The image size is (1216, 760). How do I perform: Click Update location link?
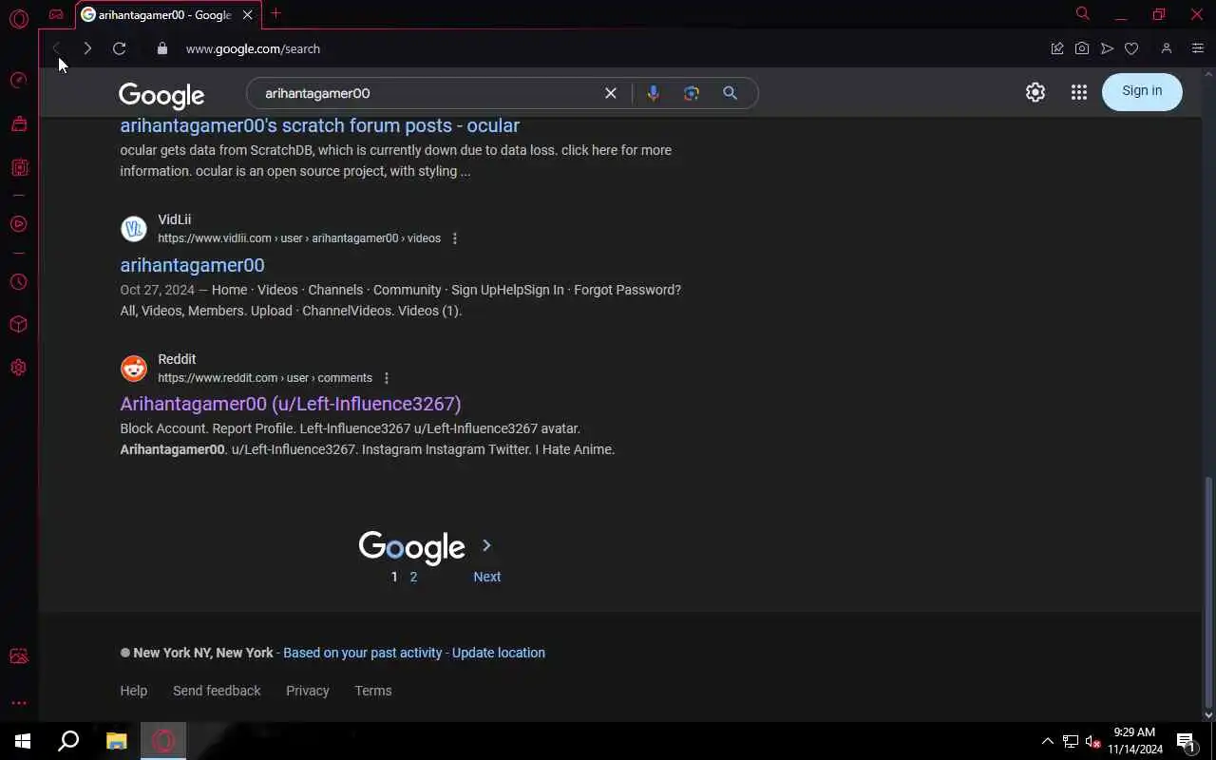499,653
